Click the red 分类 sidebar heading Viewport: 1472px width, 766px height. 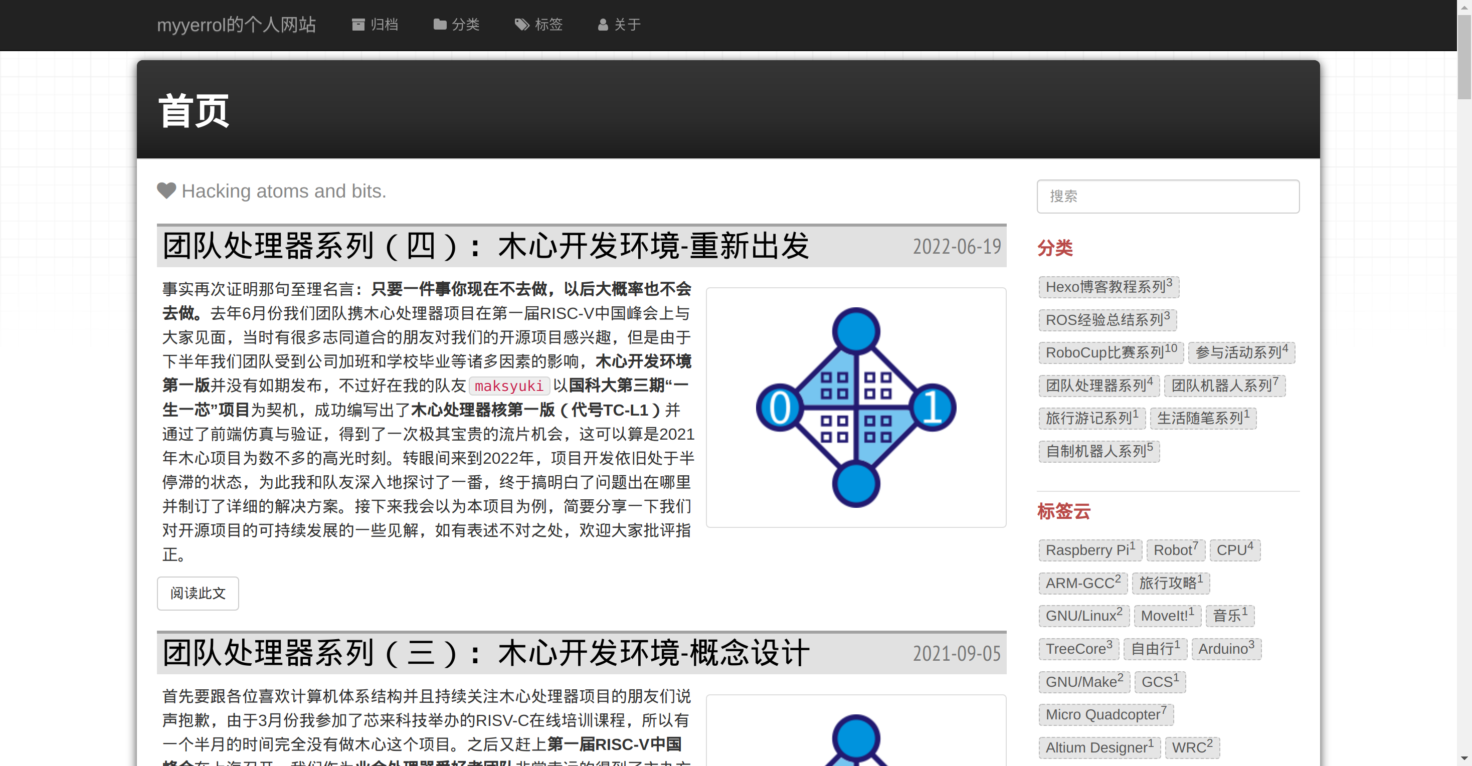click(x=1055, y=248)
